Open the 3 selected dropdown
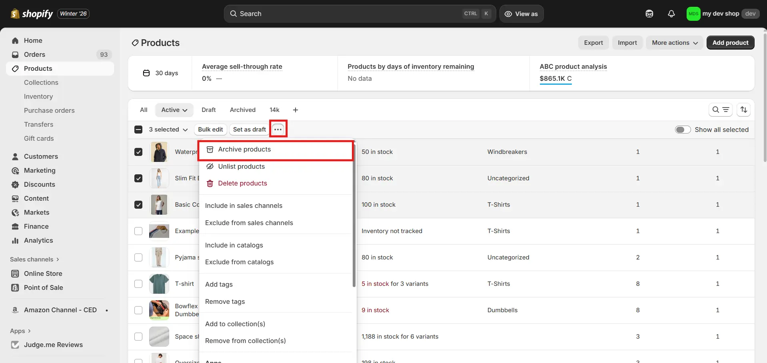 click(168, 129)
